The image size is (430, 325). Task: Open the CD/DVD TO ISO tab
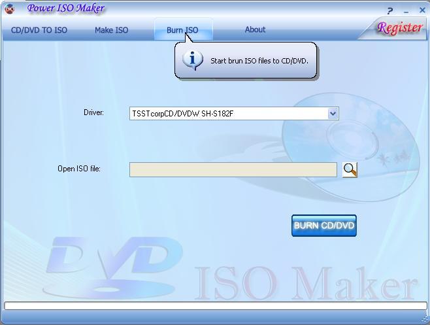point(39,30)
